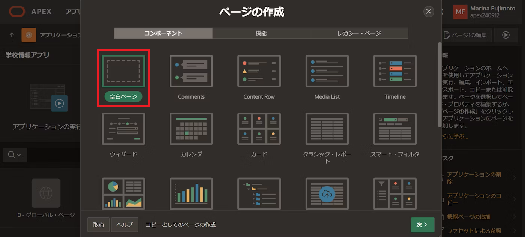Screen dimensions: 525x237
Task: Click the Timeline label text
Action: [x=395, y=96]
